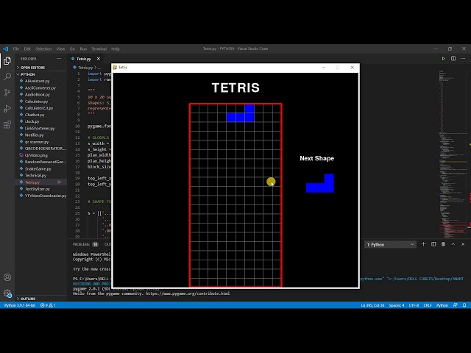Expand the Outline section
This screenshot has height=353, width=471.
coord(28,299)
